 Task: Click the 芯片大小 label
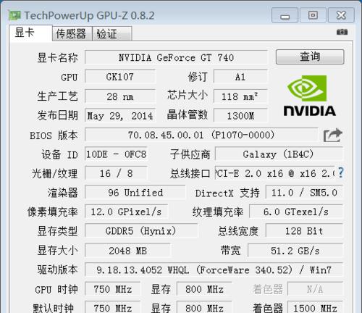coord(188,95)
